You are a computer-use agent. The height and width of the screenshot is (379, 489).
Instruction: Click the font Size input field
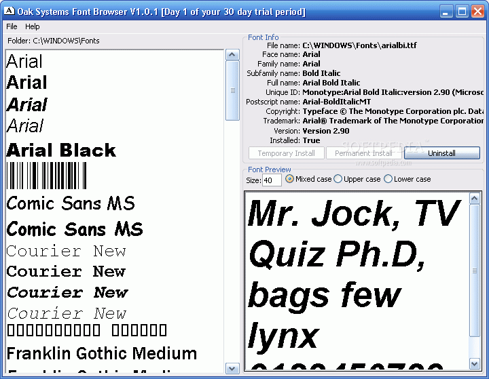[272, 180]
